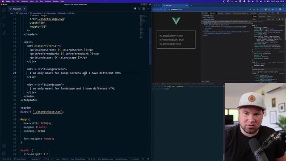Expand the body element in DevTools DOM tree
This screenshot has height=161, width=286.
coord(203,21)
